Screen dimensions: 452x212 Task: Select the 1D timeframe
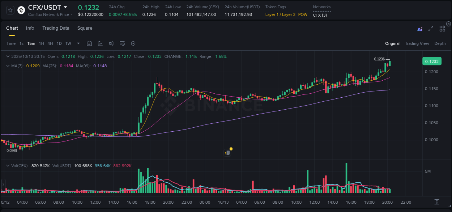[x=59, y=43]
